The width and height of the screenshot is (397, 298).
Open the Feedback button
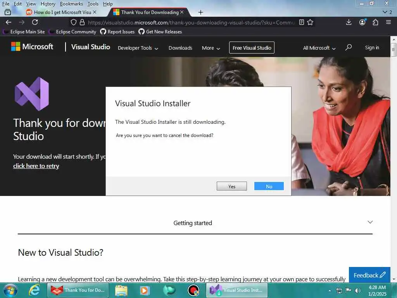coord(369,275)
